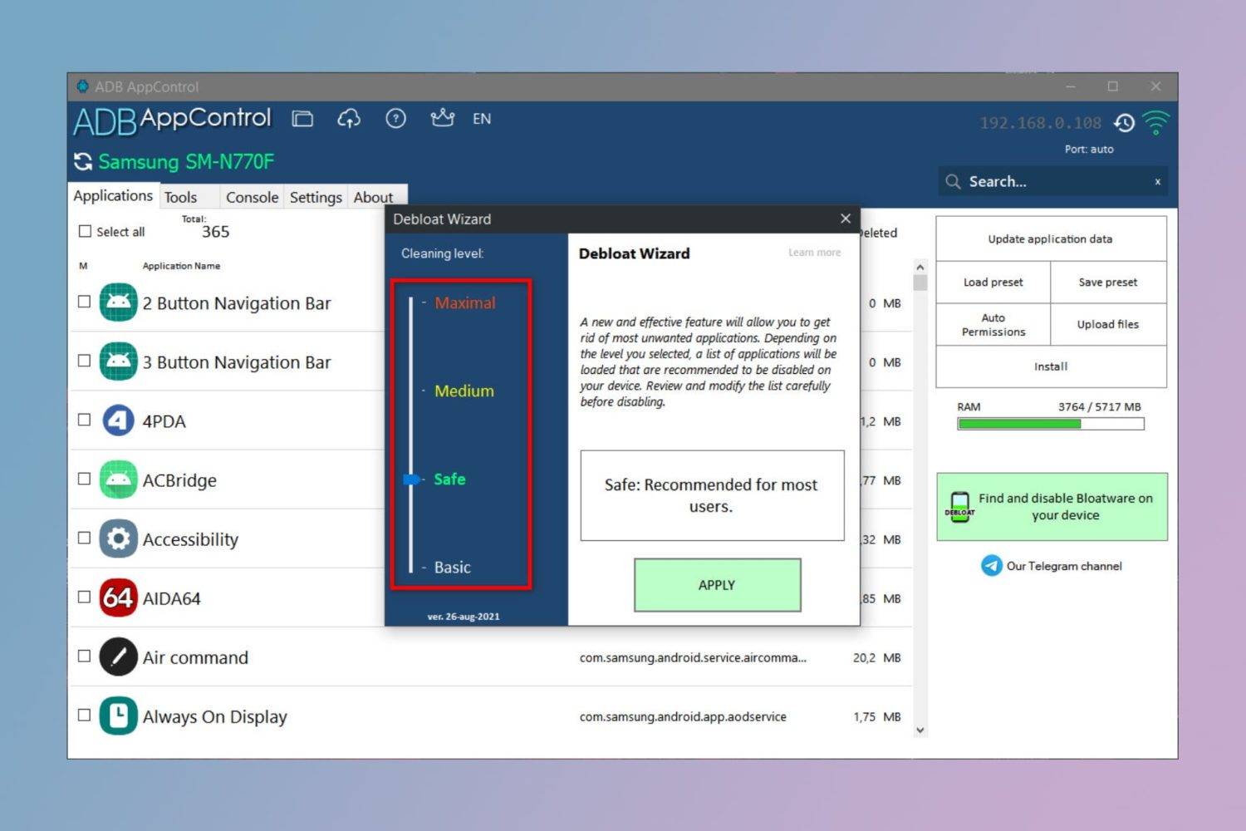Check the 4PDA app checkbox
The width and height of the screenshot is (1246, 831).
click(84, 420)
